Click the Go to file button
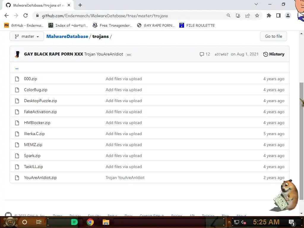 point(273,36)
